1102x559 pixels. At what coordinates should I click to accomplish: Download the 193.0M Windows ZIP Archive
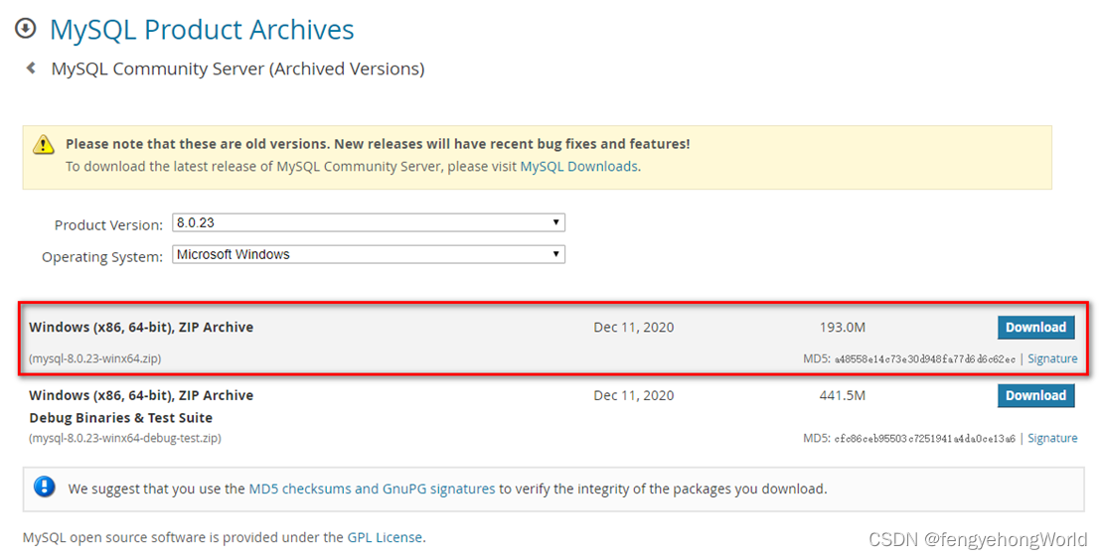(x=1035, y=328)
